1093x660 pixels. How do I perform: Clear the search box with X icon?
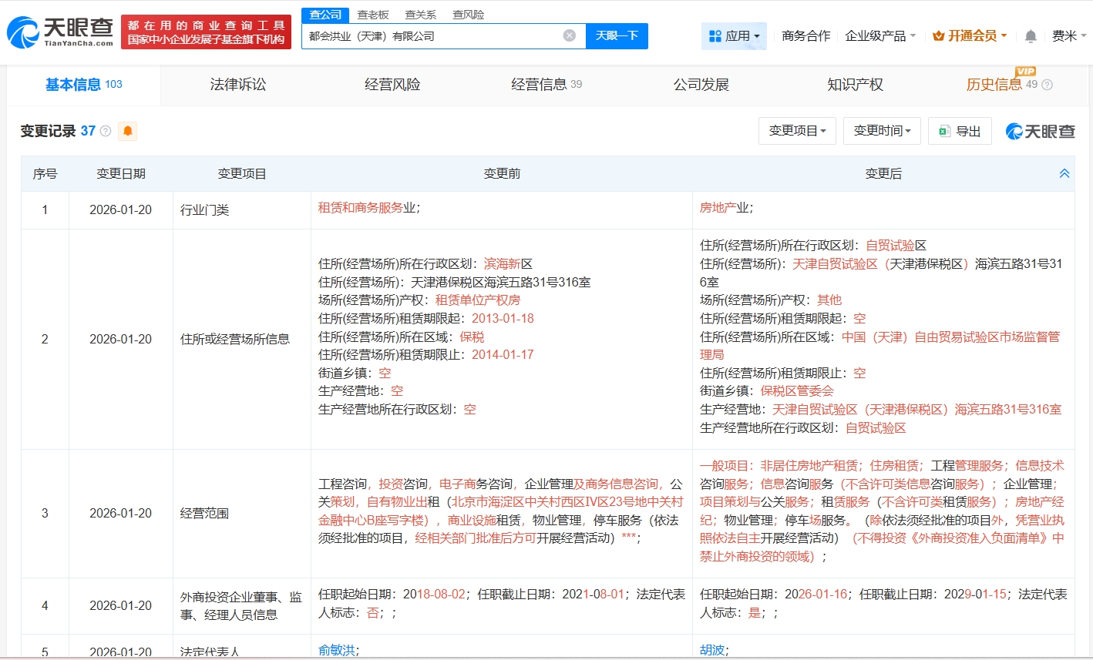570,35
